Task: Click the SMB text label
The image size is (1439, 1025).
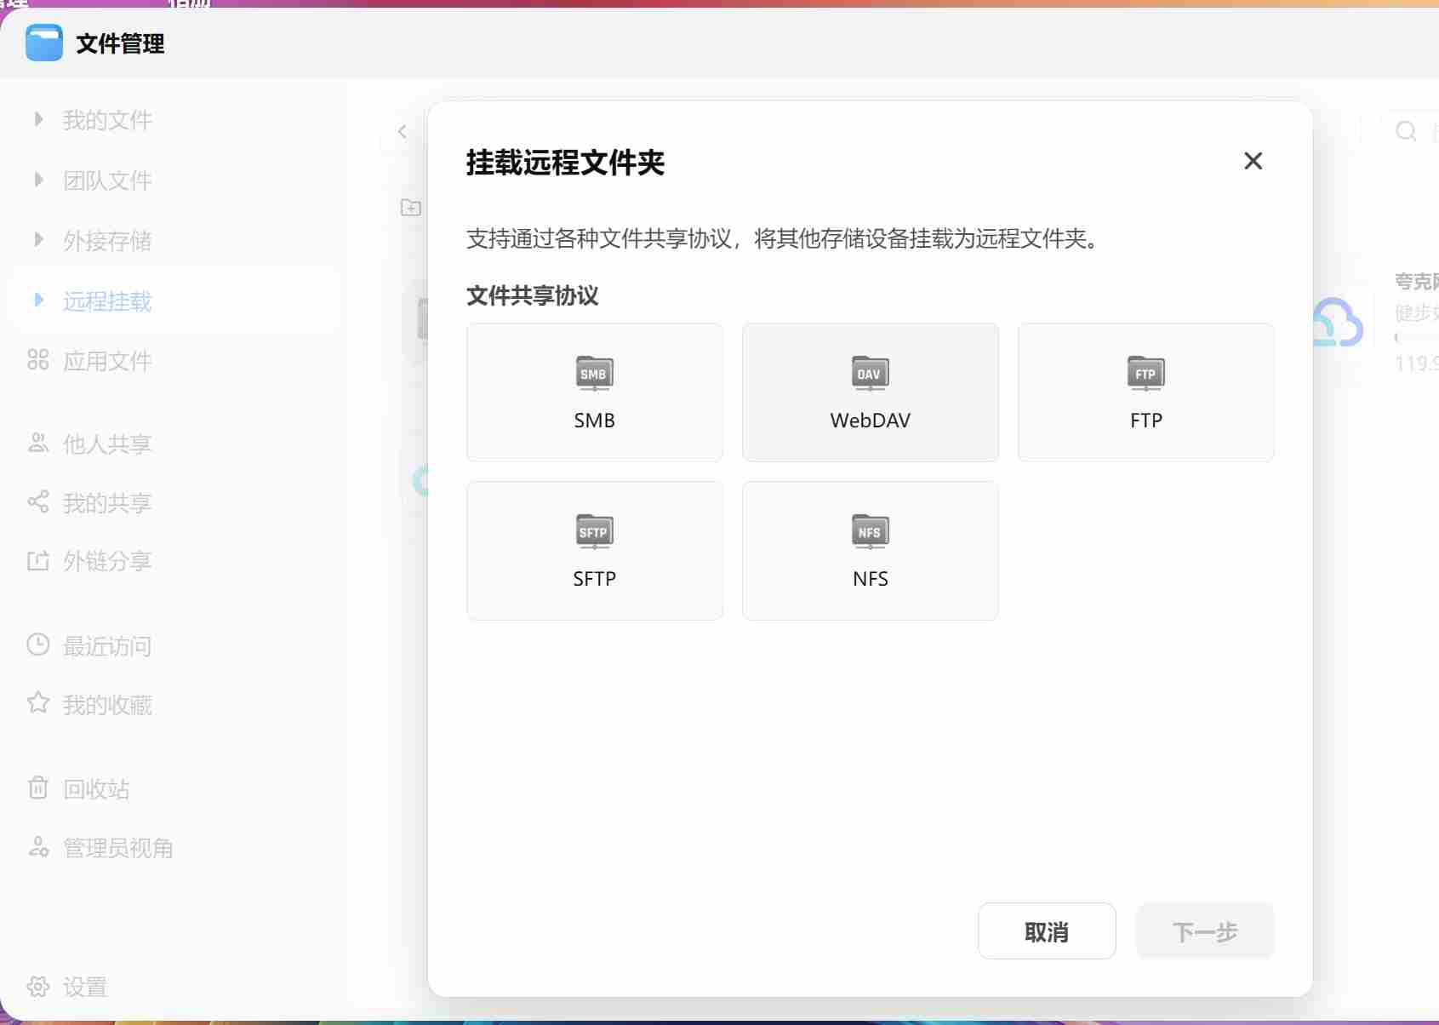Action: [x=594, y=421]
